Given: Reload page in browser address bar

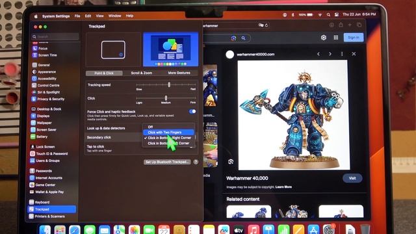Looking at the screenshot, I should (x=266, y=25).
